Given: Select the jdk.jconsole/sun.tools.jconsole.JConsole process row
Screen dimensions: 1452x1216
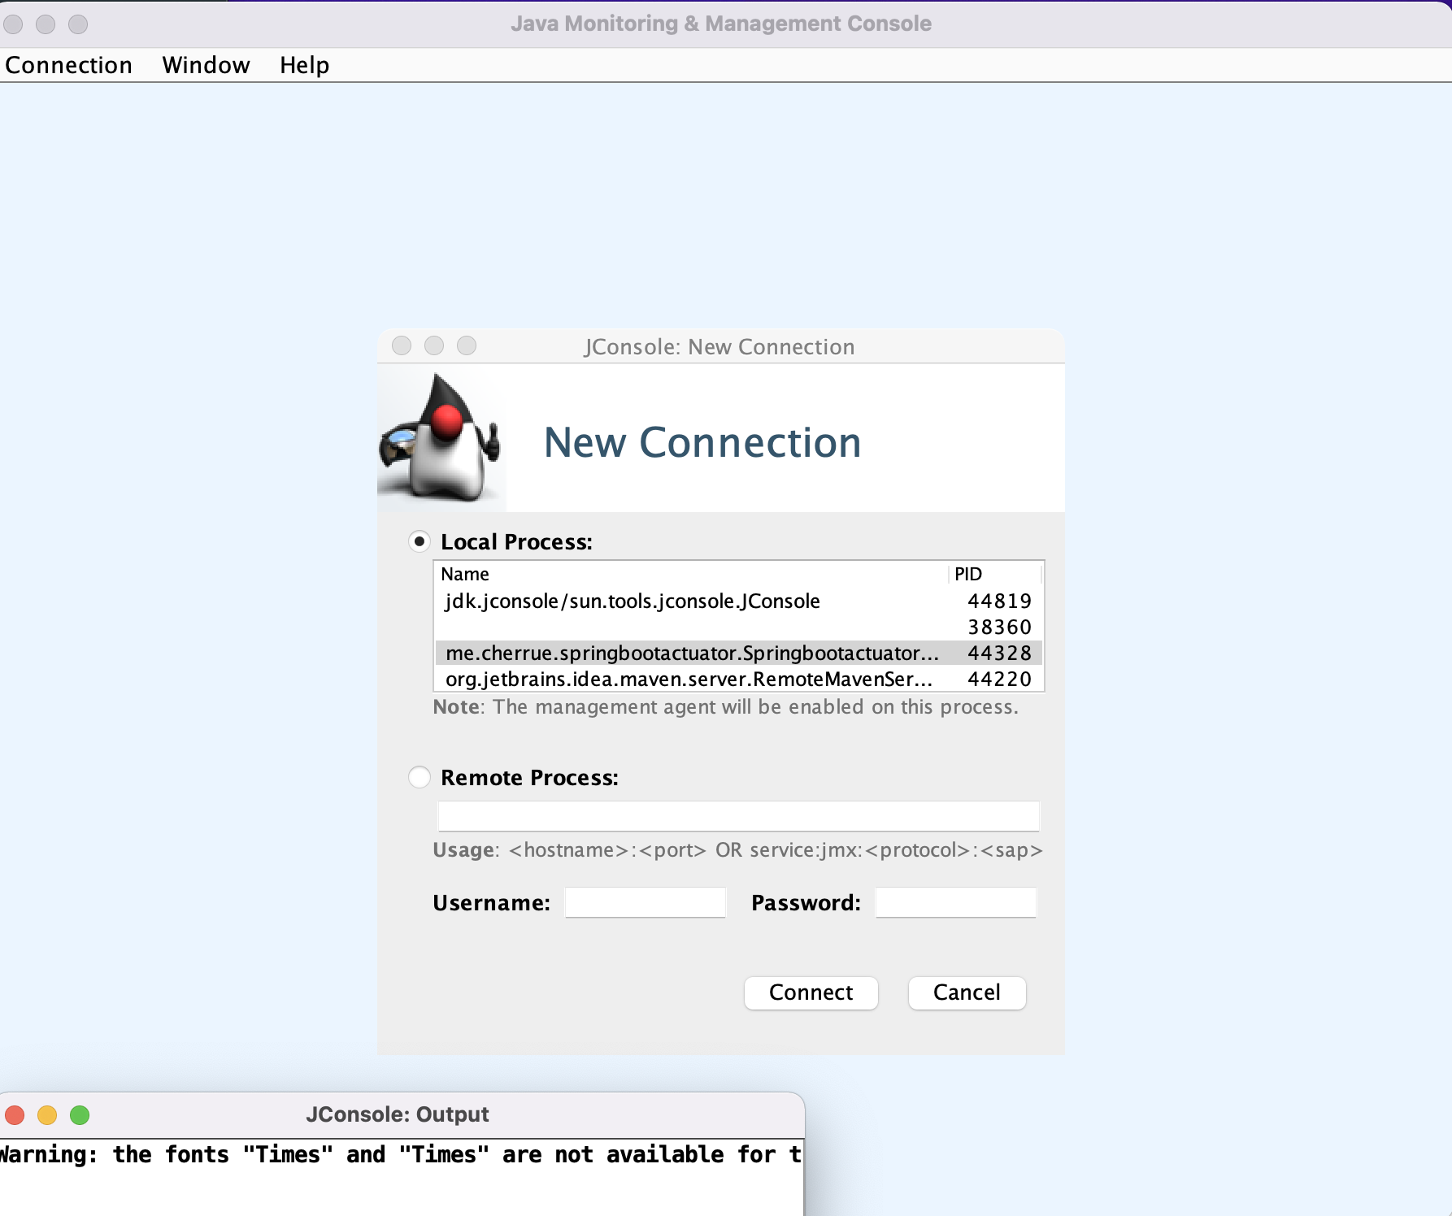Looking at the screenshot, I should click(x=739, y=601).
